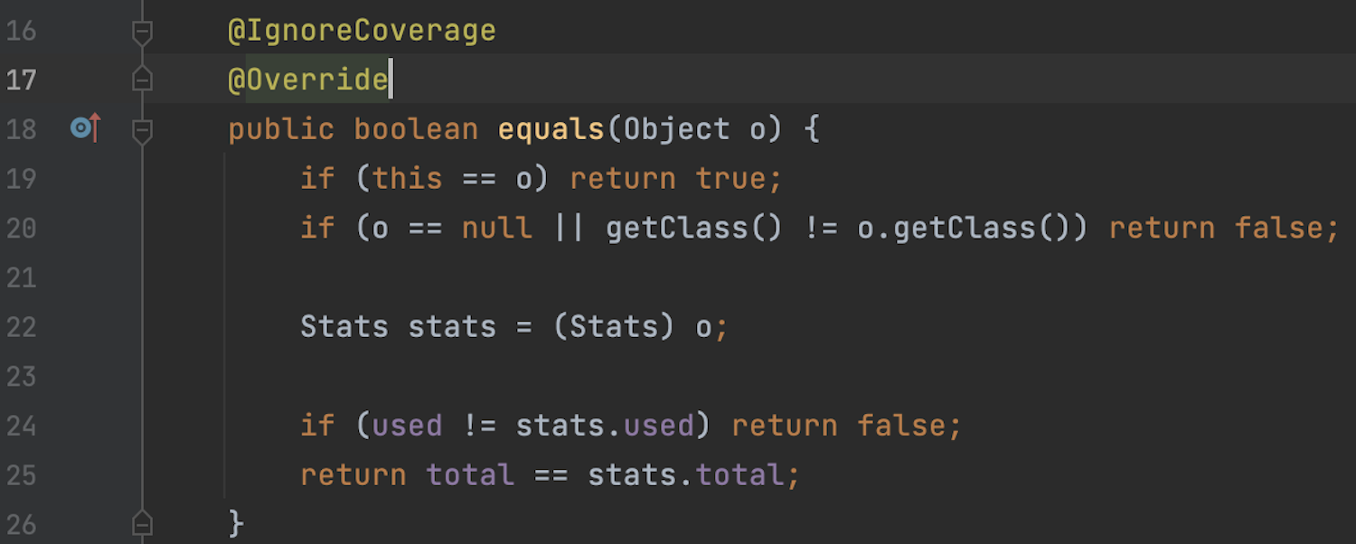
Task: Click the overriding method gutter icon
Action: pyautogui.click(x=85, y=129)
